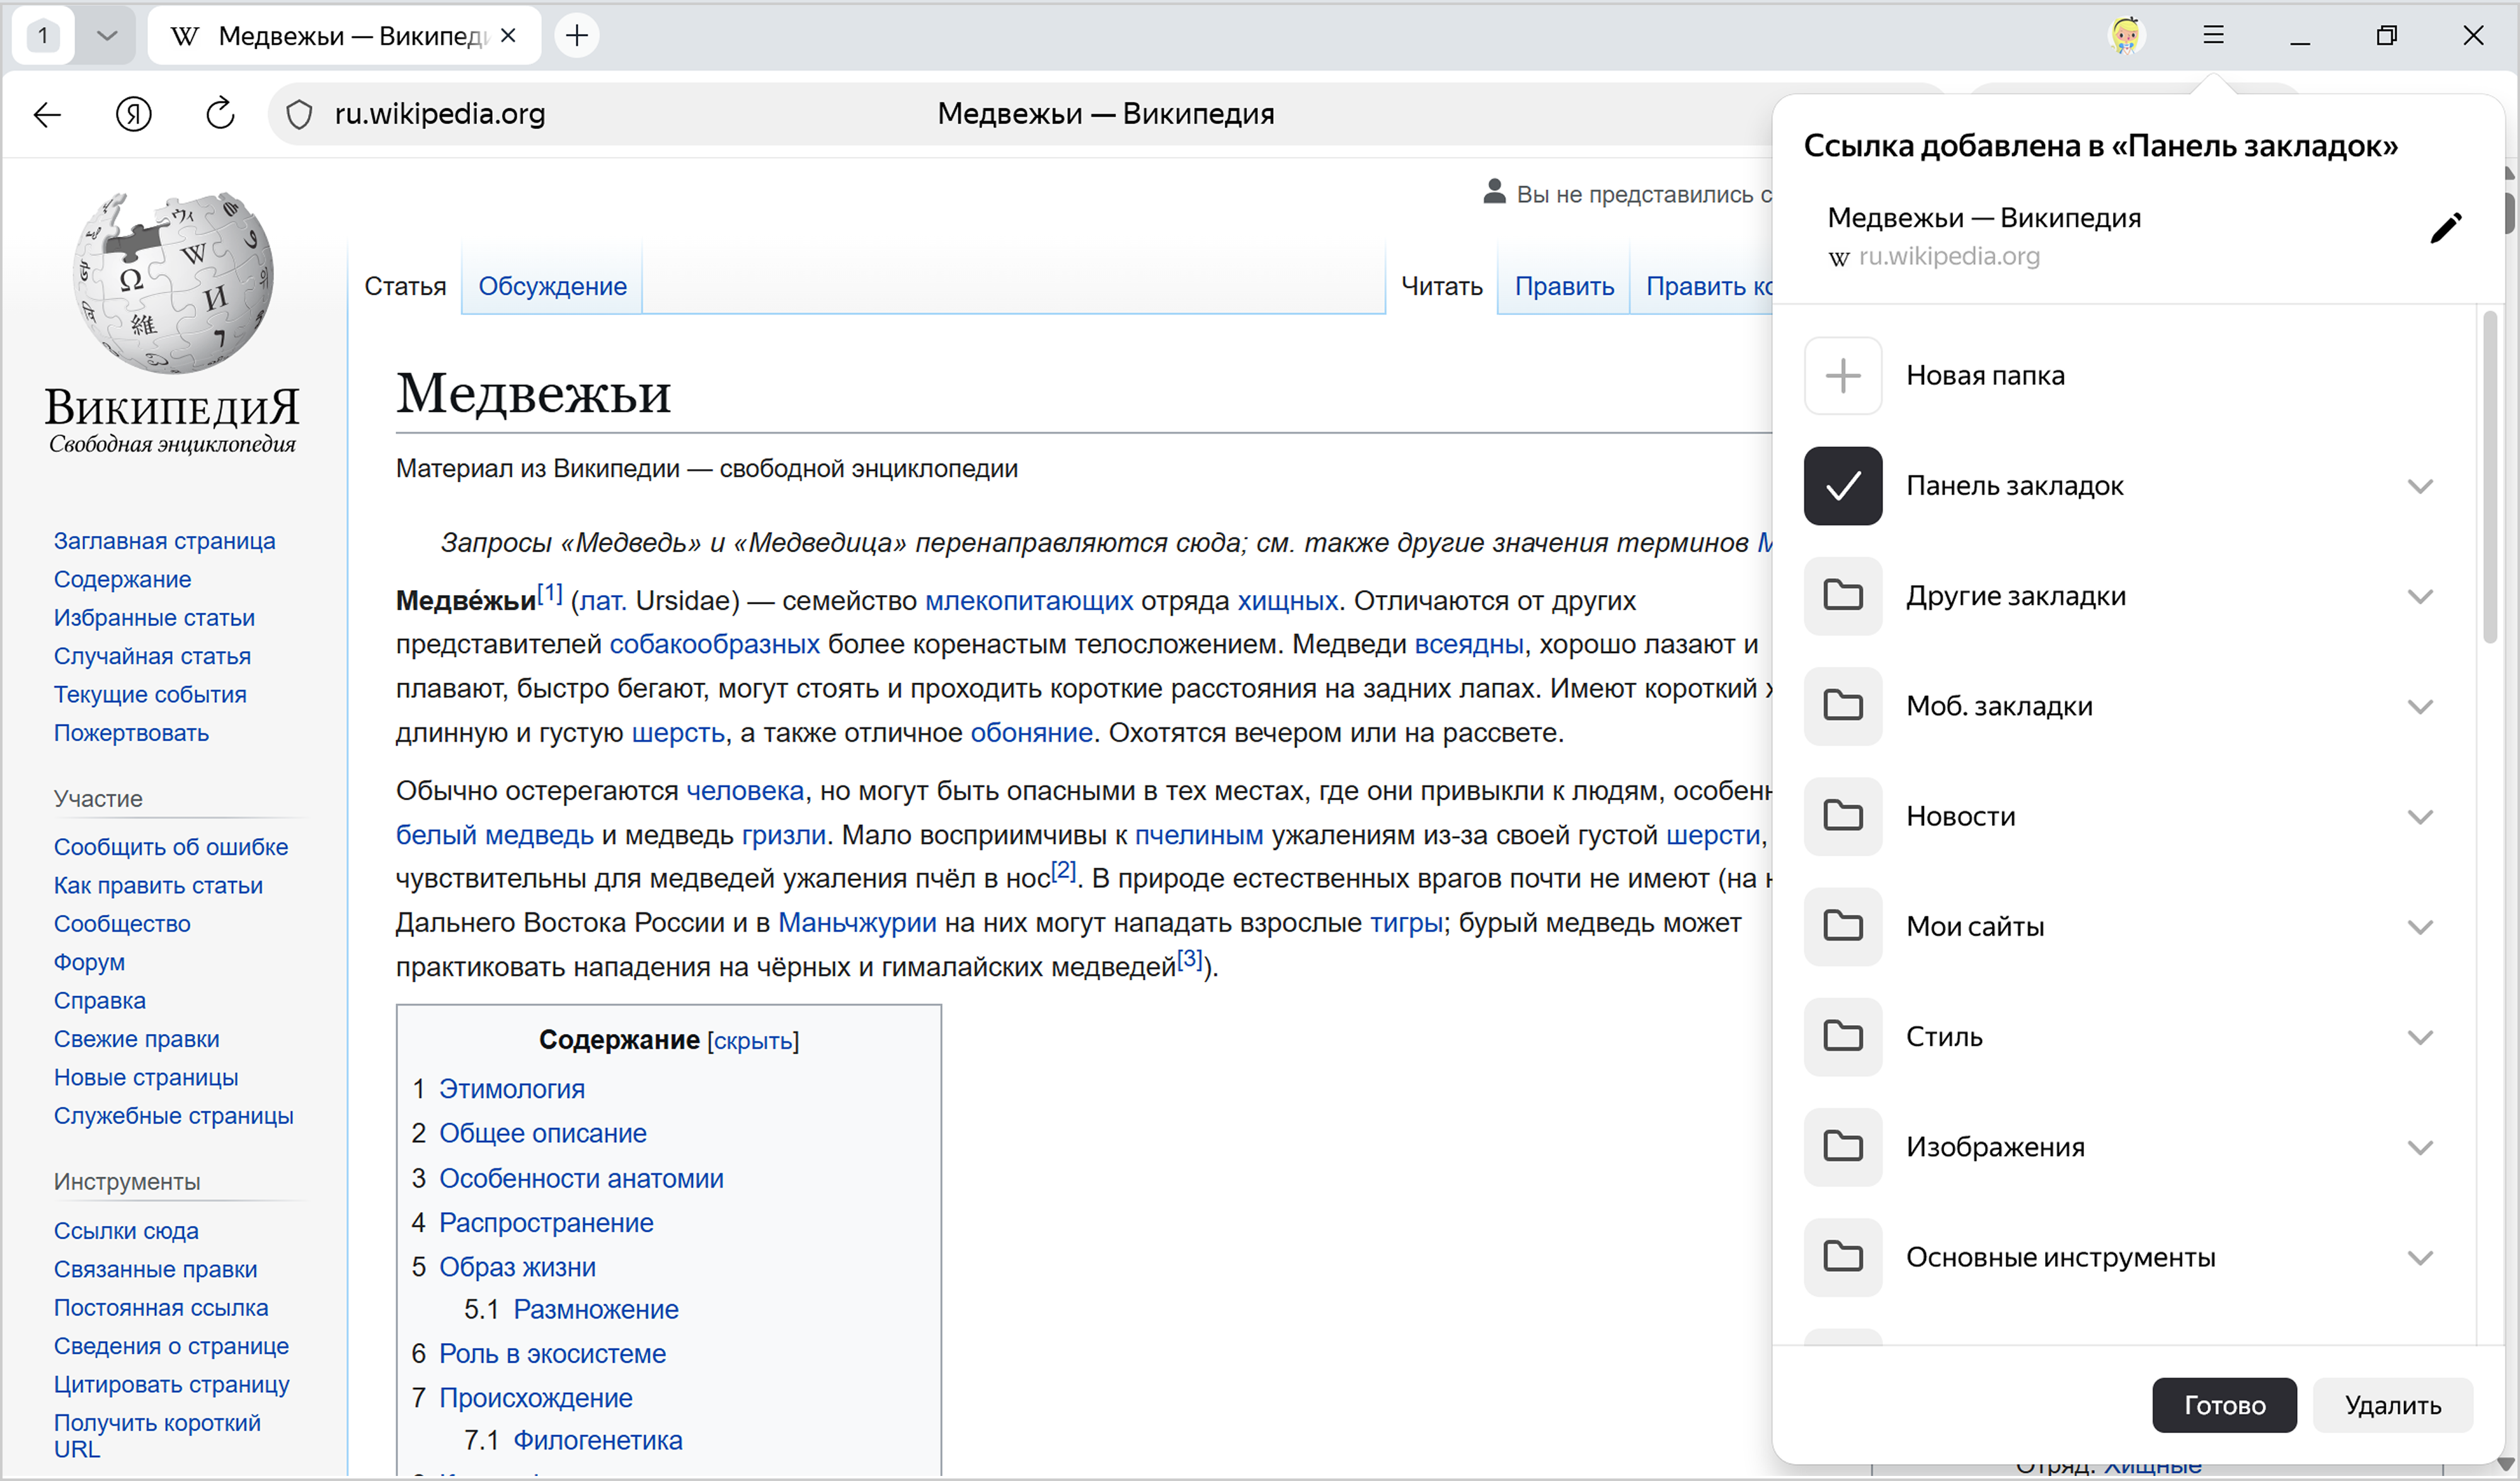Uncheck the Панель закладок folder checkbox
This screenshot has height=1481, width=2520.
(x=1842, y=485)
